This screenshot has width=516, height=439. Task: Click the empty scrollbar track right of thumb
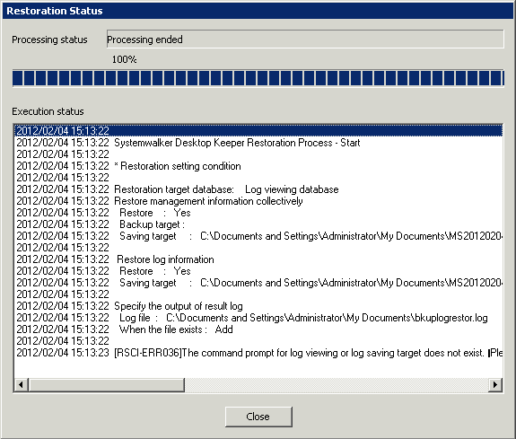pos(337,384)
